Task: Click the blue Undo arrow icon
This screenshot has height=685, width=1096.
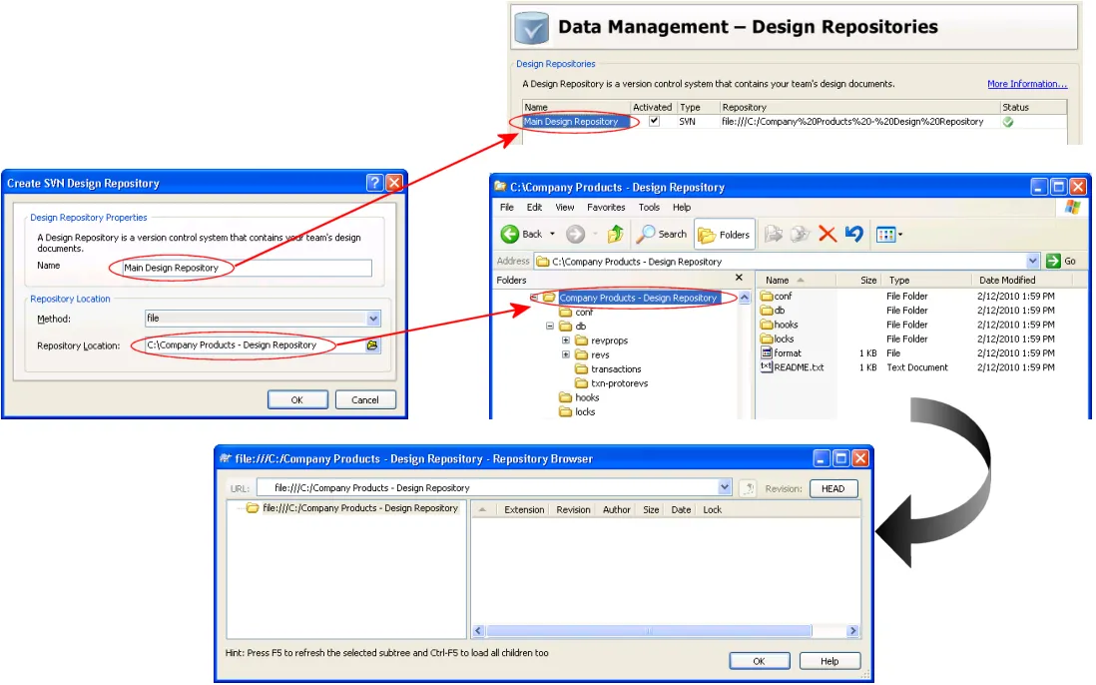Action: (x=853, y=234)
